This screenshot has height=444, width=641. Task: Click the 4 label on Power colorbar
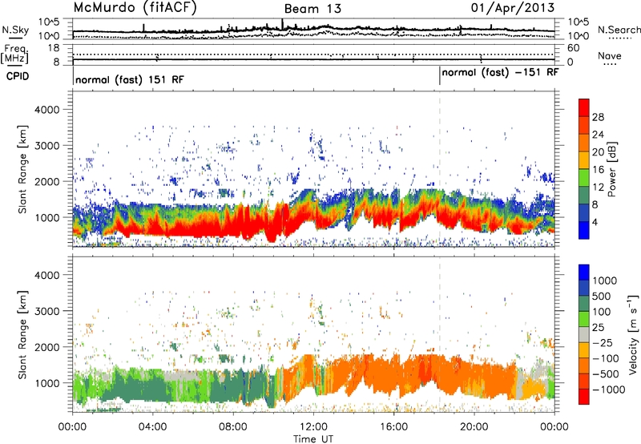(x=595, y=222)
